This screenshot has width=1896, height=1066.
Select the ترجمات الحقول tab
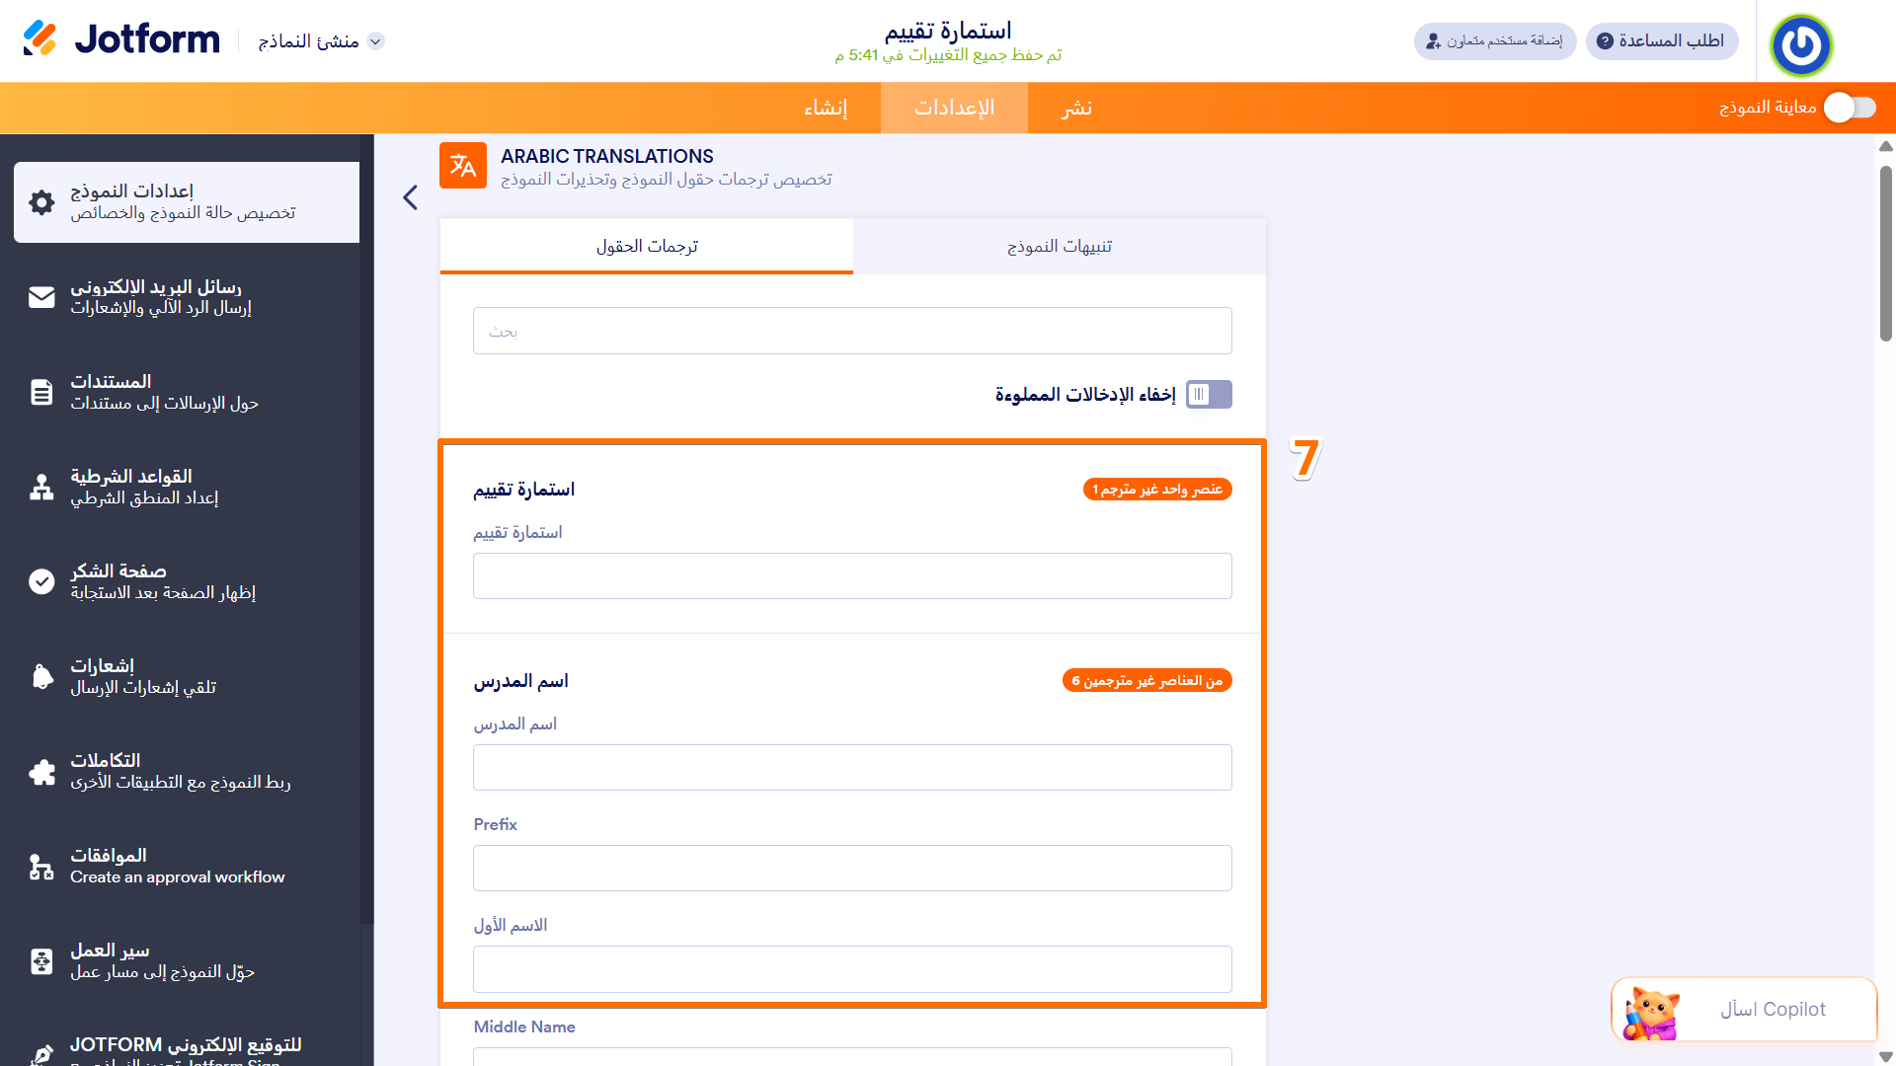click(x=647, y=246)
